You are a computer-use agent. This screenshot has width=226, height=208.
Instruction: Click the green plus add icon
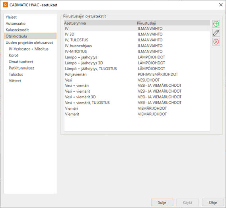click(x=216, y=24)
